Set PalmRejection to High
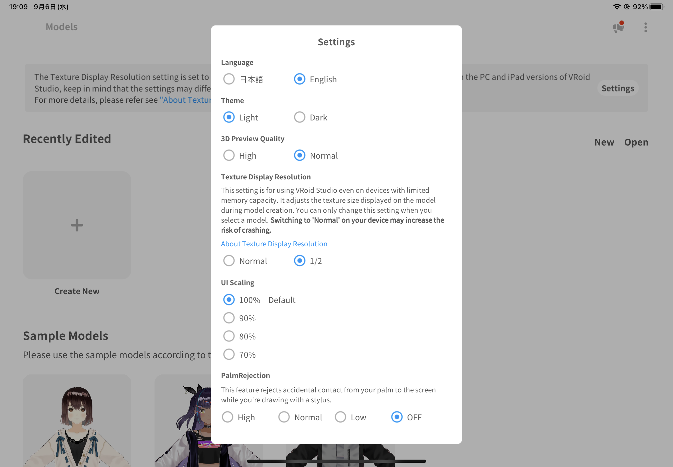Image resolution: width=673 pixels, height=467 pixels. pyautogui.click(x=228, y=417)
